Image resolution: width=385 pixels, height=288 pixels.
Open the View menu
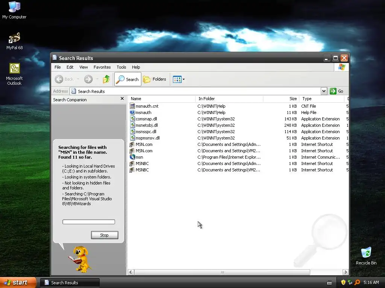click(83, 67)
